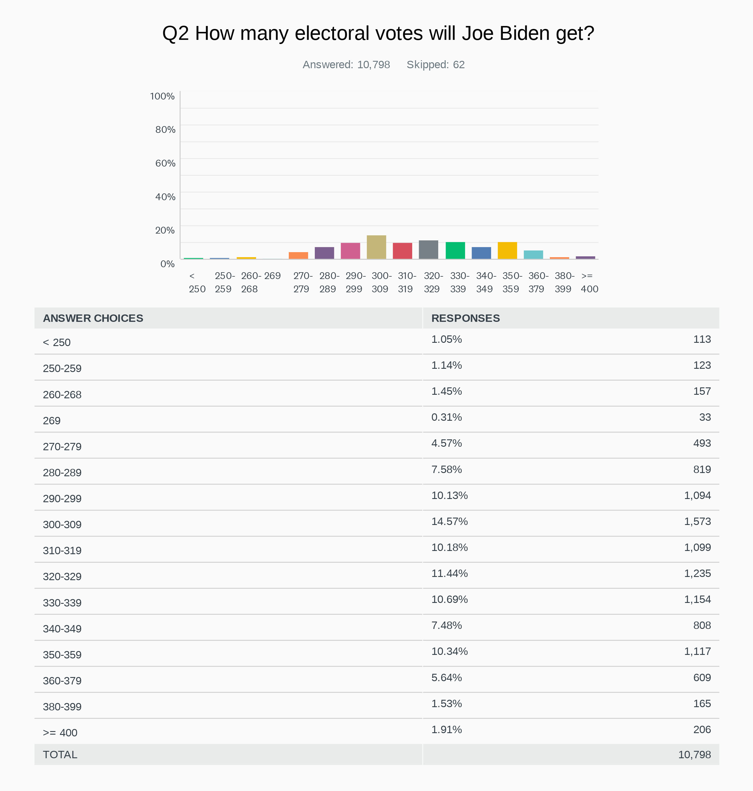The height and width of the screenshot is (791, 753).
Task: Select the 10,798 total count in table
Action: (694, 754)
